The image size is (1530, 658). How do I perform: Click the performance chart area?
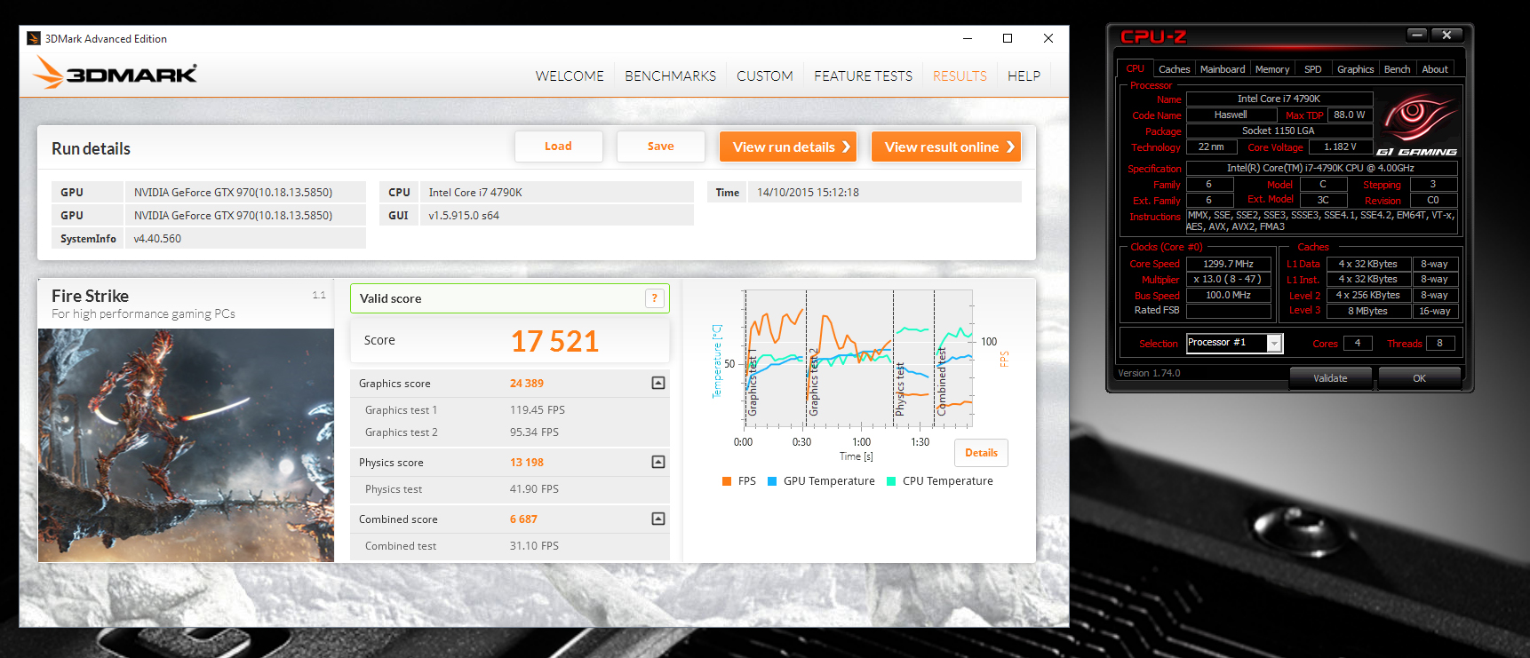857,360
